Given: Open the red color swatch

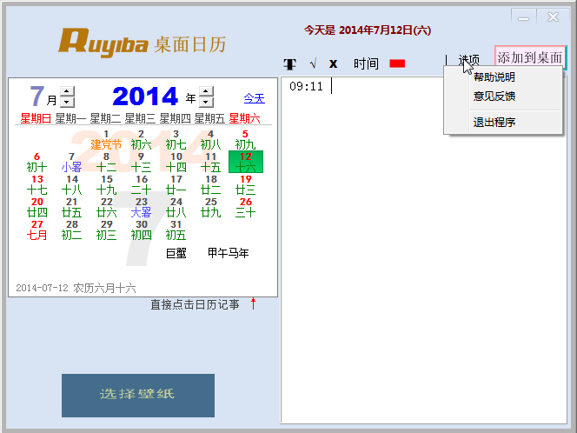Looking at the screenshot, I should (x=397, y=63).
